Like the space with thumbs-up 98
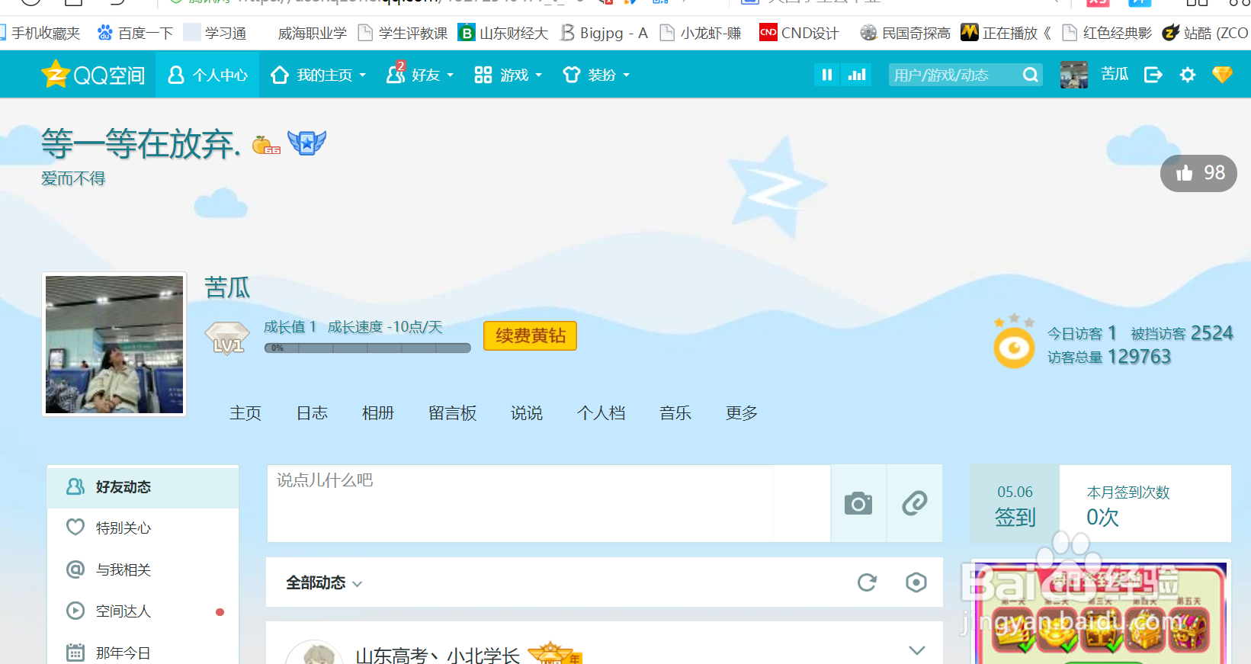The height and width of the screenshot is (664, 1251). point(1198,173)
